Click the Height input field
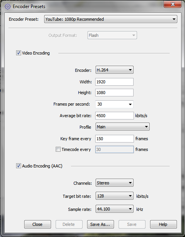185x237 pixels. point(114,93)
